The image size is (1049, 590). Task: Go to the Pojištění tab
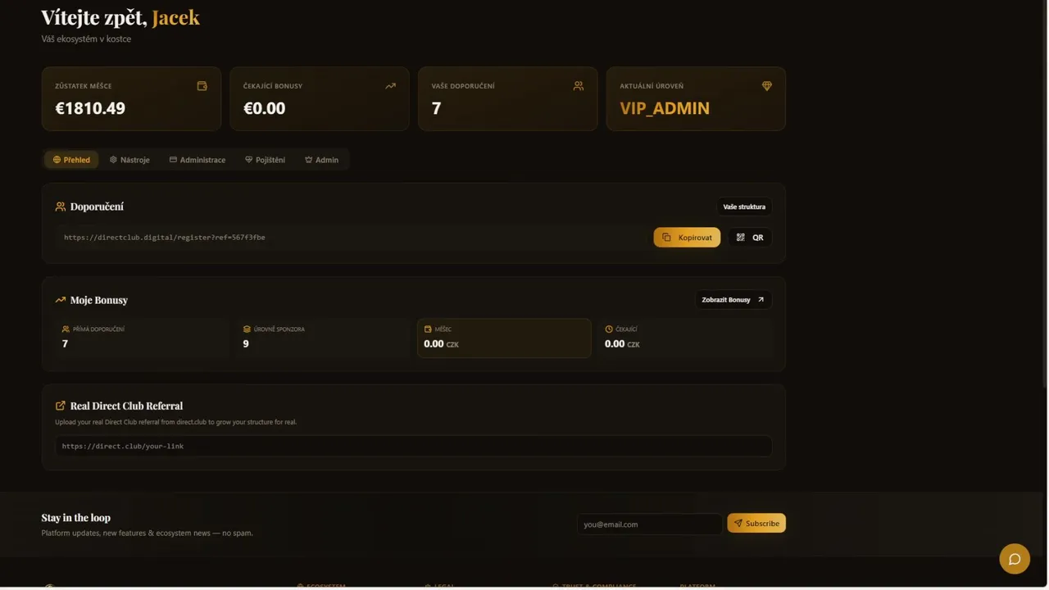click(x=265, y=160)
